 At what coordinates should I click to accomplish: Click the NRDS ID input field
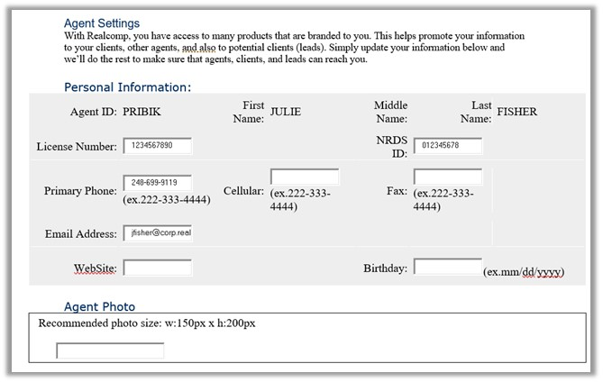(448, 146)
